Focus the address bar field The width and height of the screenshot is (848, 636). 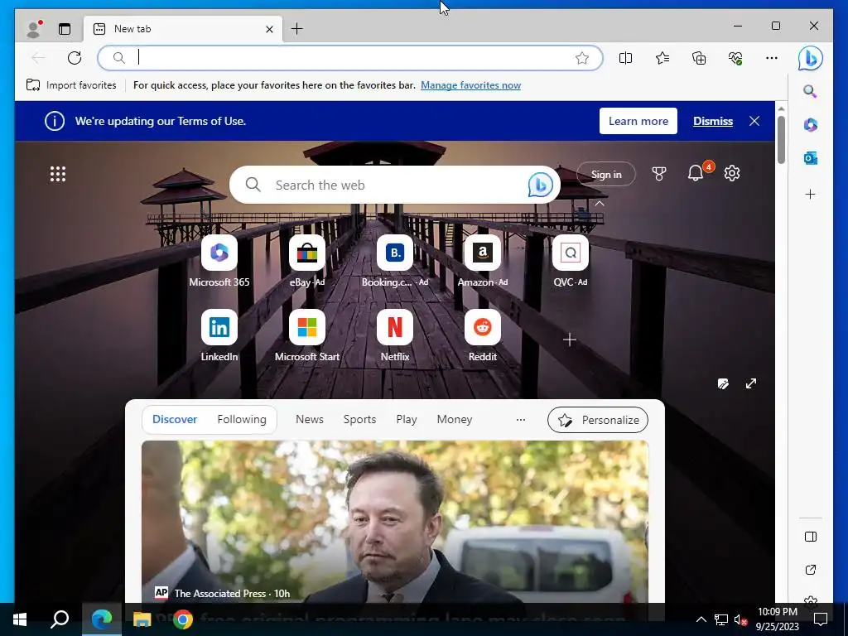(x=350, y=58)
